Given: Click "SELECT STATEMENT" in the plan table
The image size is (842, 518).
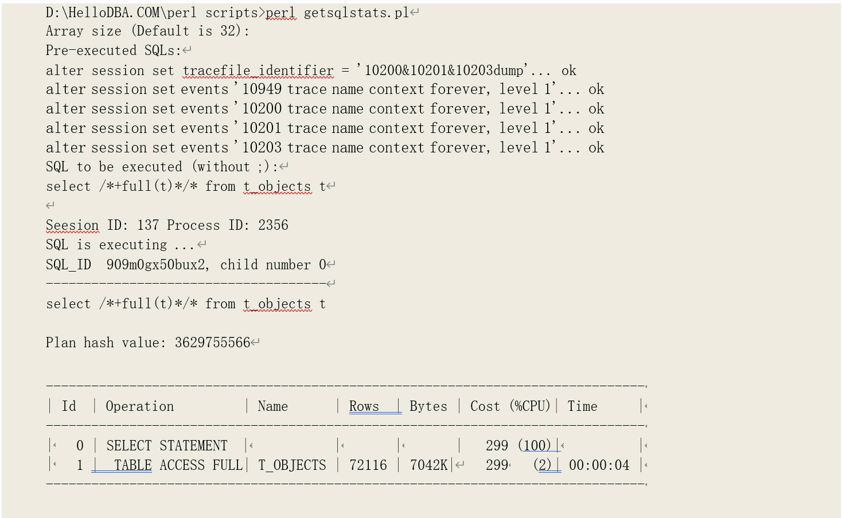Looking at the screenshot, I should coord(166,446).
